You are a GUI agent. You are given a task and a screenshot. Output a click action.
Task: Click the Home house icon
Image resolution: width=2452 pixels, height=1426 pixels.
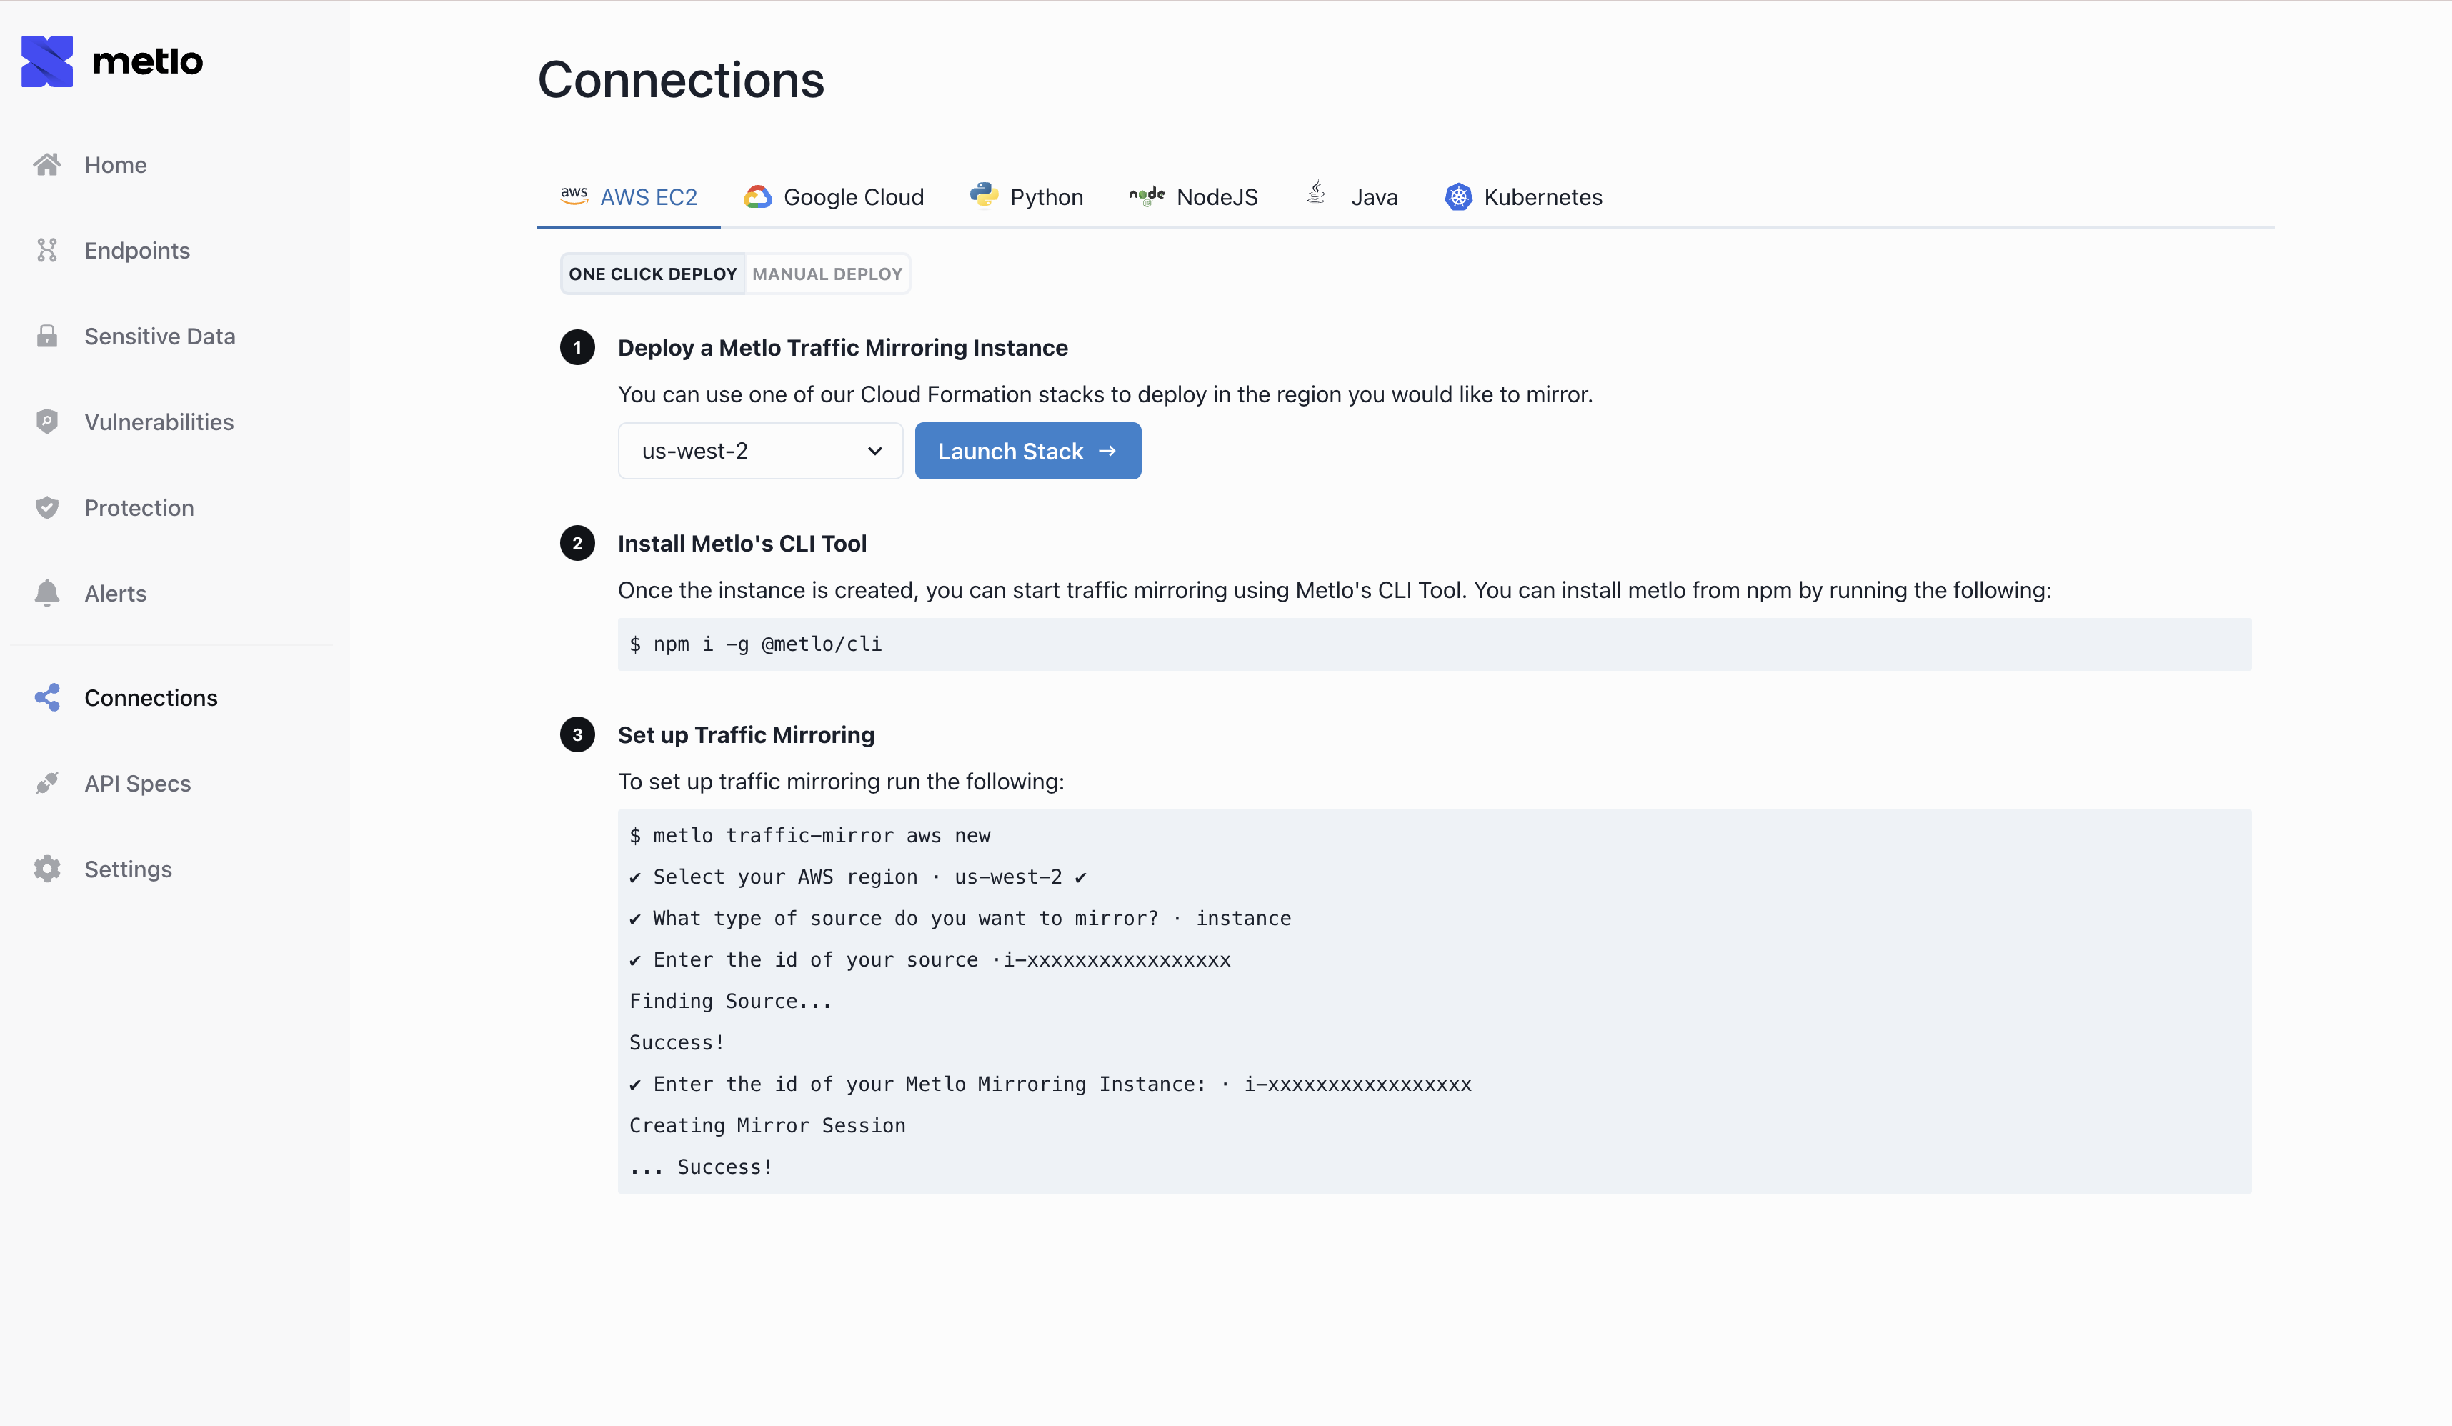[46, 164]
